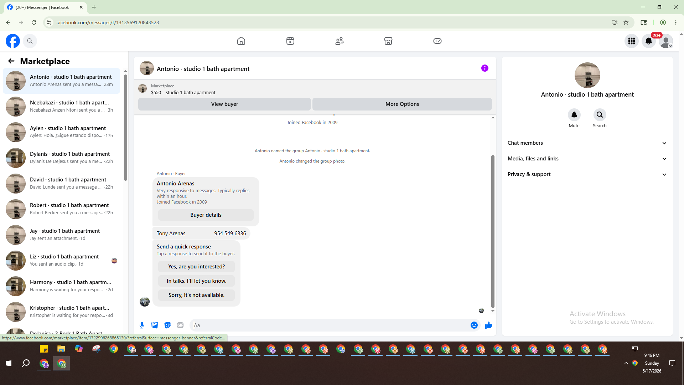The image size is (684, 385).
Task: Click the conversation scrollbar thumb
Action: pos(493,231)
